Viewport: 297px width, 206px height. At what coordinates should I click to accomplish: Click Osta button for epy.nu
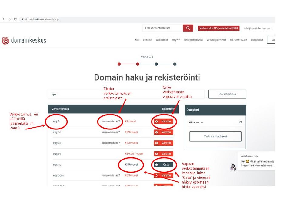(164, 164)
